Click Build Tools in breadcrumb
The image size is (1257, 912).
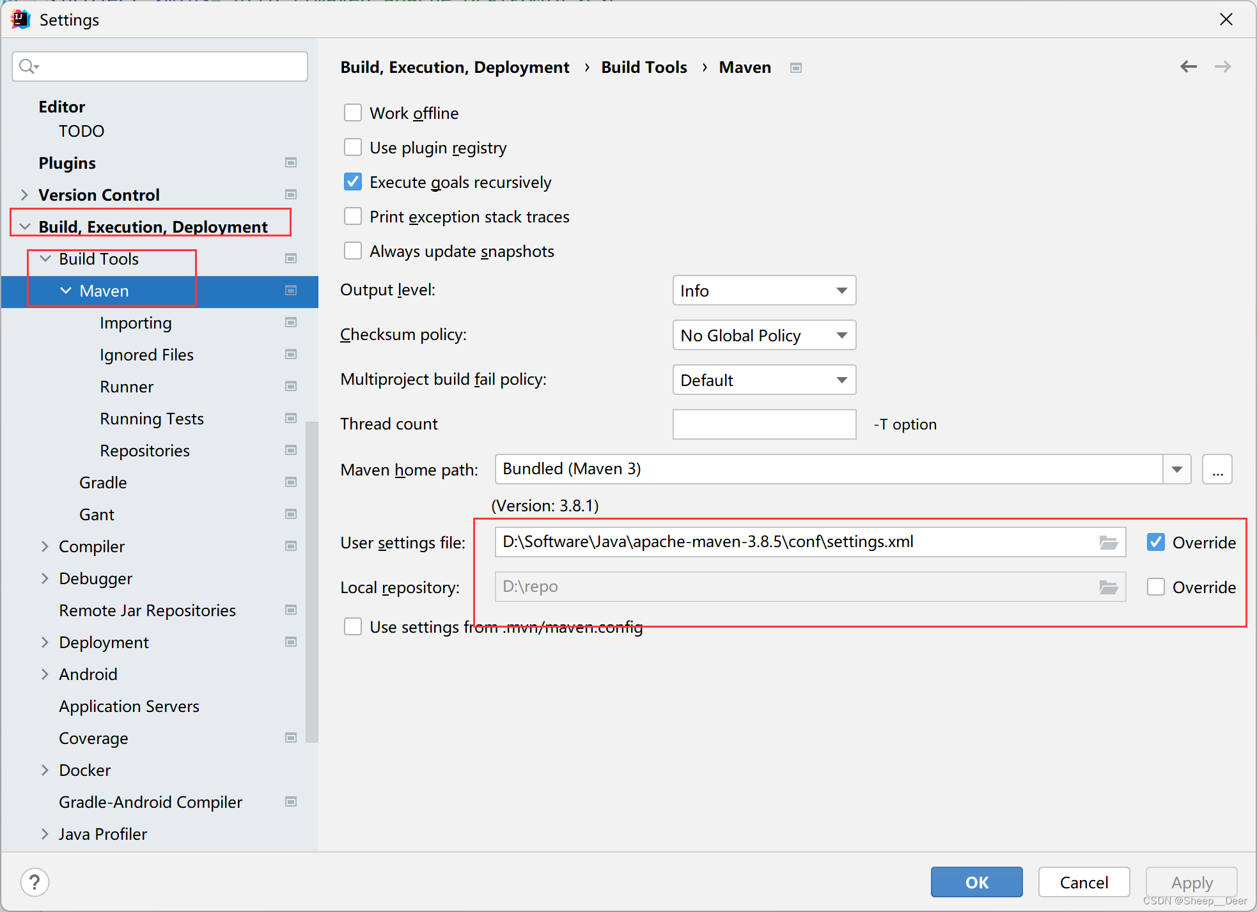[644, 67]
